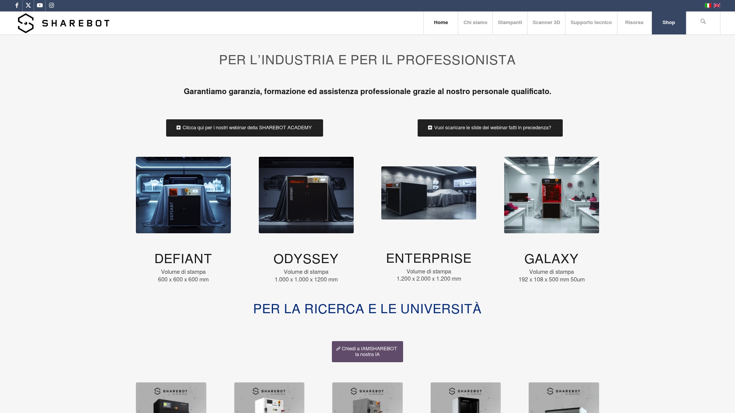Viewport: 735px width, 413px height.
Task: Click the plus icon on the SHAREBOT ACADEMY webinar button
Action: (x=178, y=128)
